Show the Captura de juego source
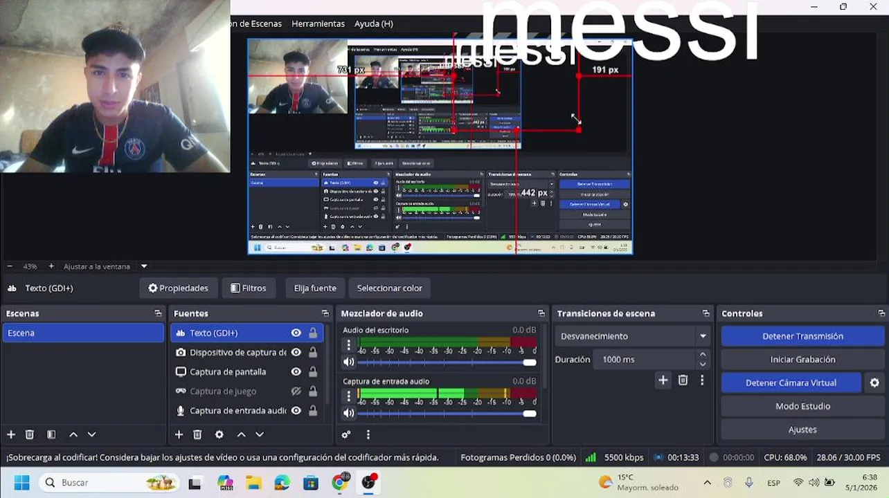 [x=296, y=391]
